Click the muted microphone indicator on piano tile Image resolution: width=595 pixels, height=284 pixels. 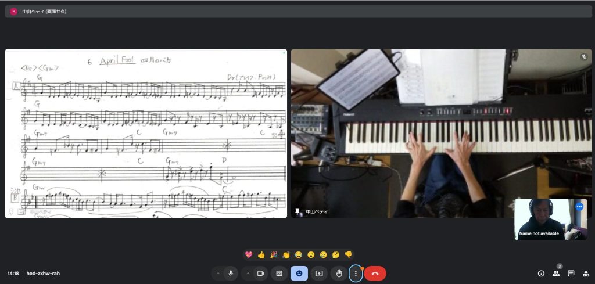pyautogui.click(x=584, y=57)
